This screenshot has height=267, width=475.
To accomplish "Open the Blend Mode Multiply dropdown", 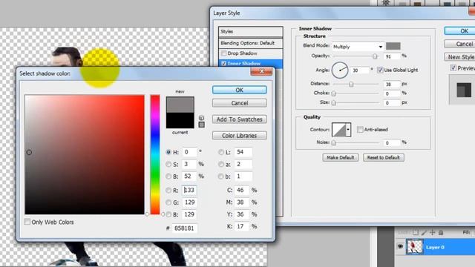I will 358,47.
